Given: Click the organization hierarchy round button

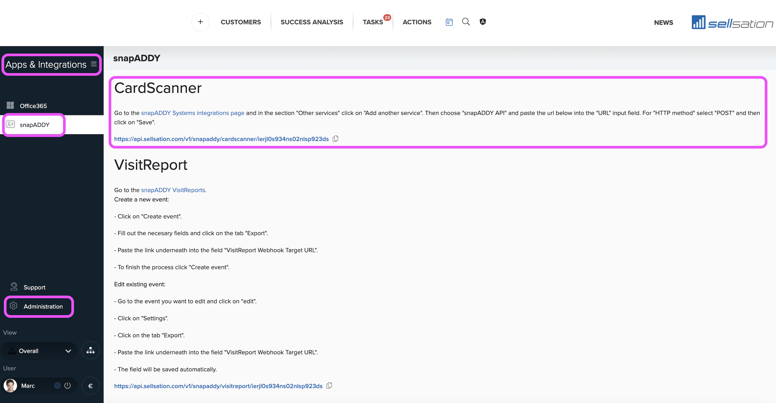Looking at the screenshot, I should tap(90, 351).
